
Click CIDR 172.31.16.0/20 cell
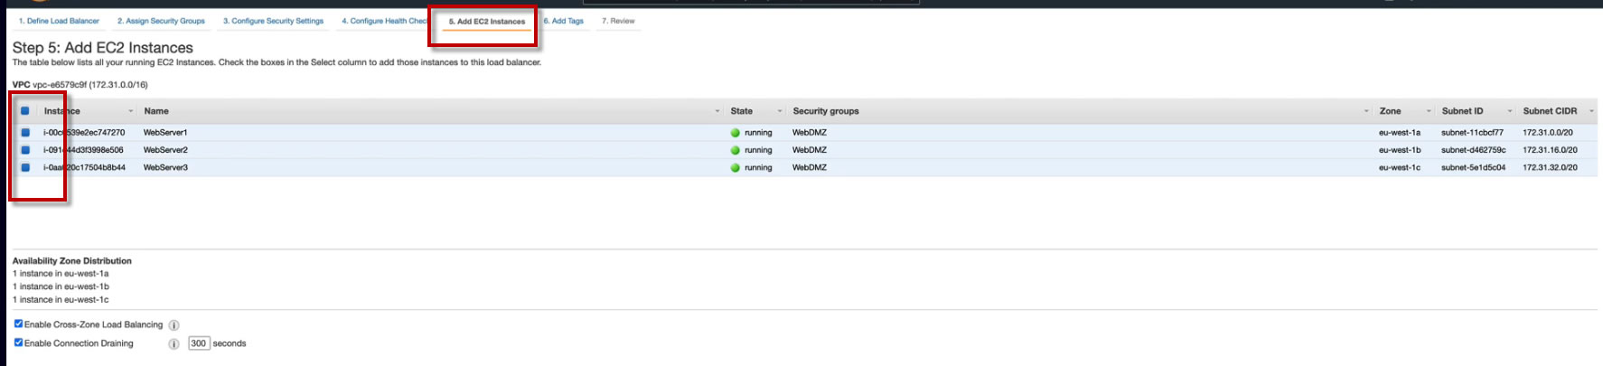(x=1550, y=150)
